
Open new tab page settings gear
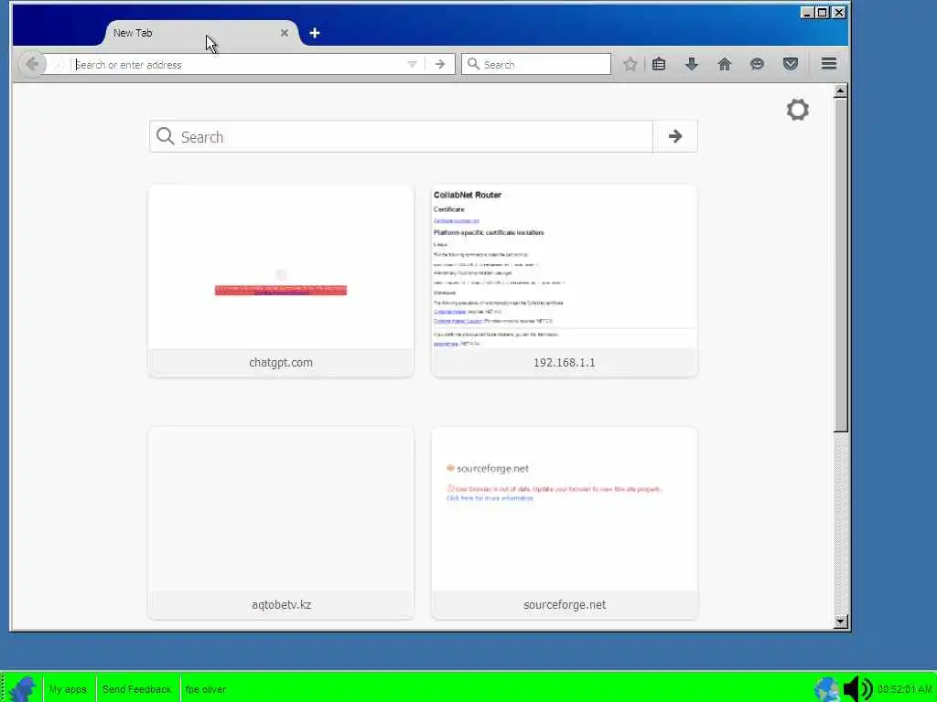tap(797, 110)
